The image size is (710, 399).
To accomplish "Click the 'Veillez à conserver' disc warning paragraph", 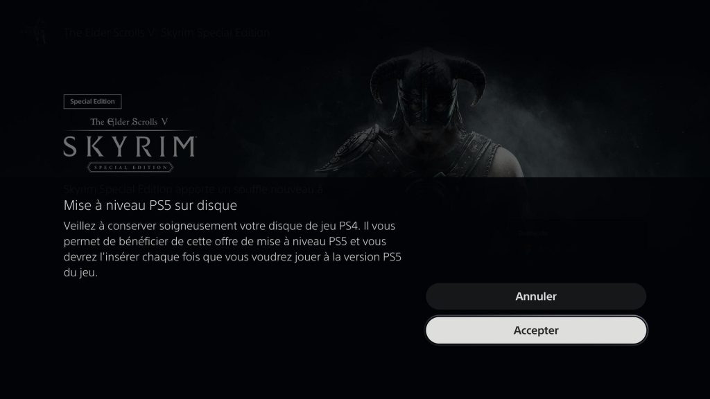I will click(232, 249).
